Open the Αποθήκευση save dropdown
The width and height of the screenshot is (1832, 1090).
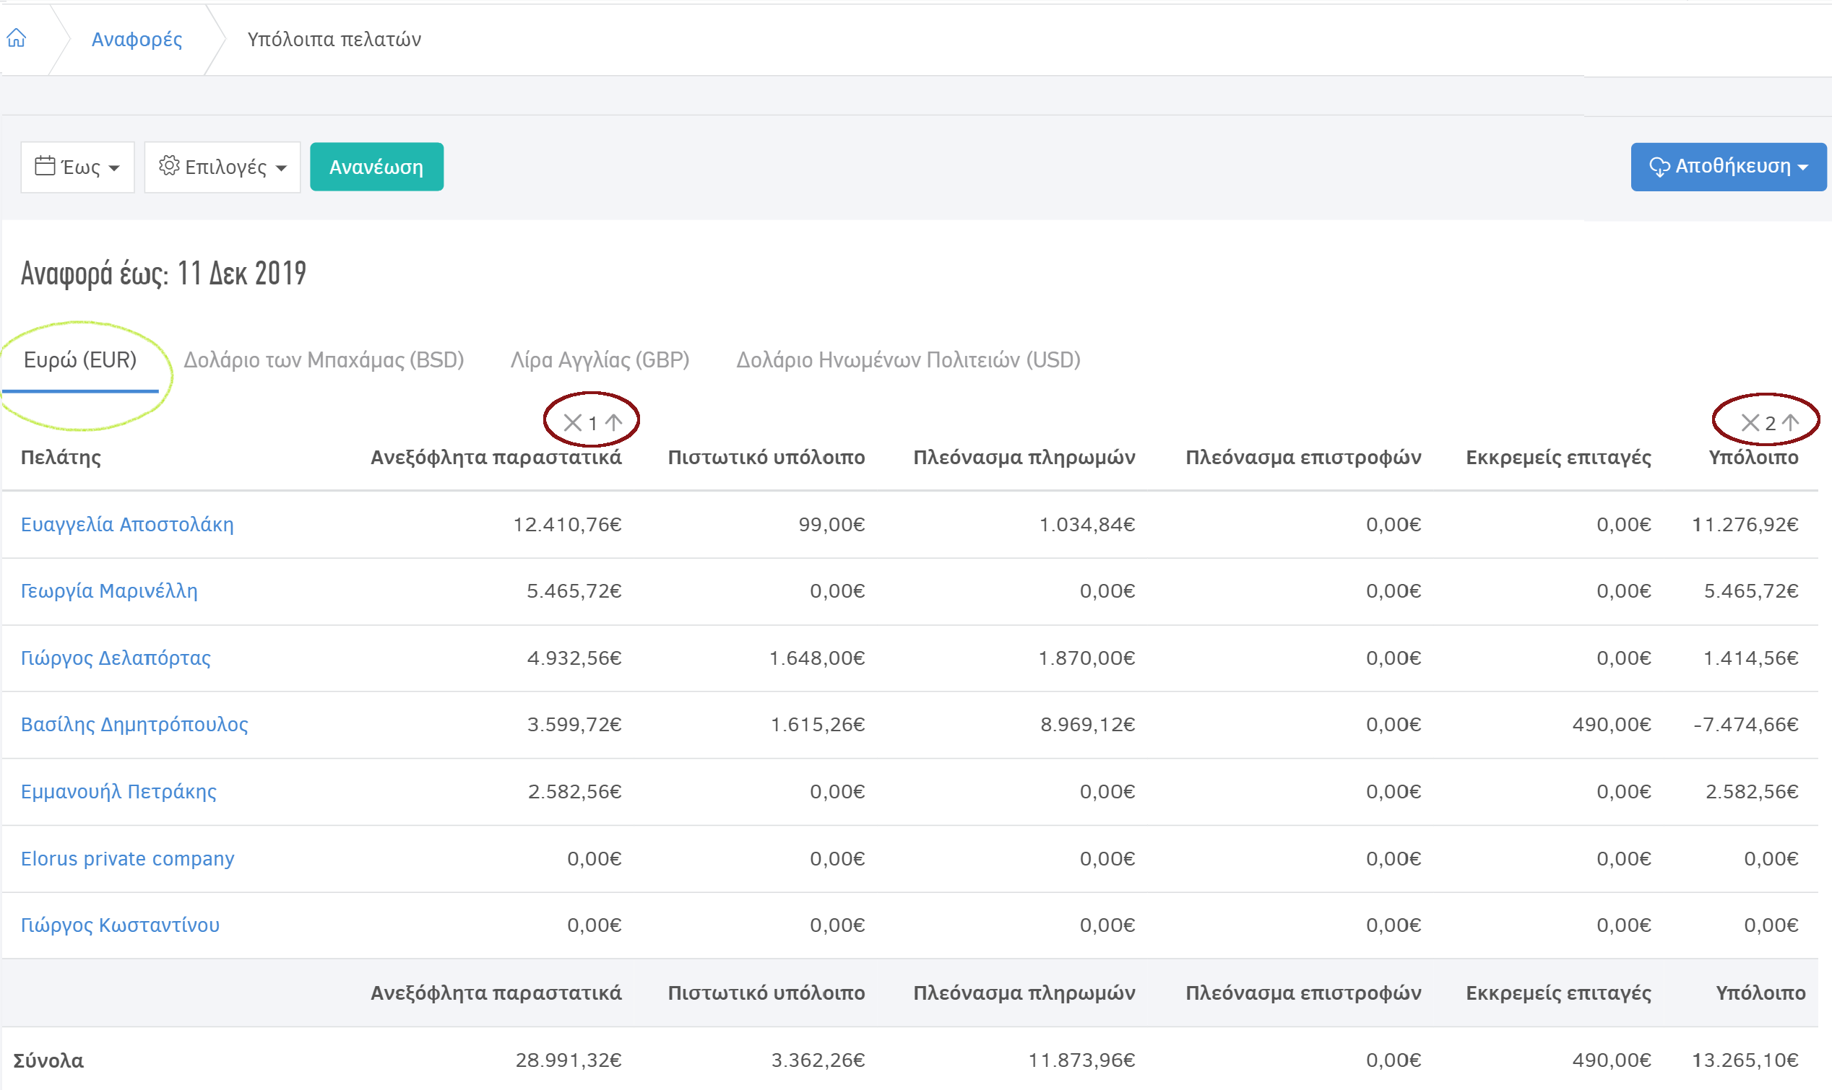click(1729, 167)
